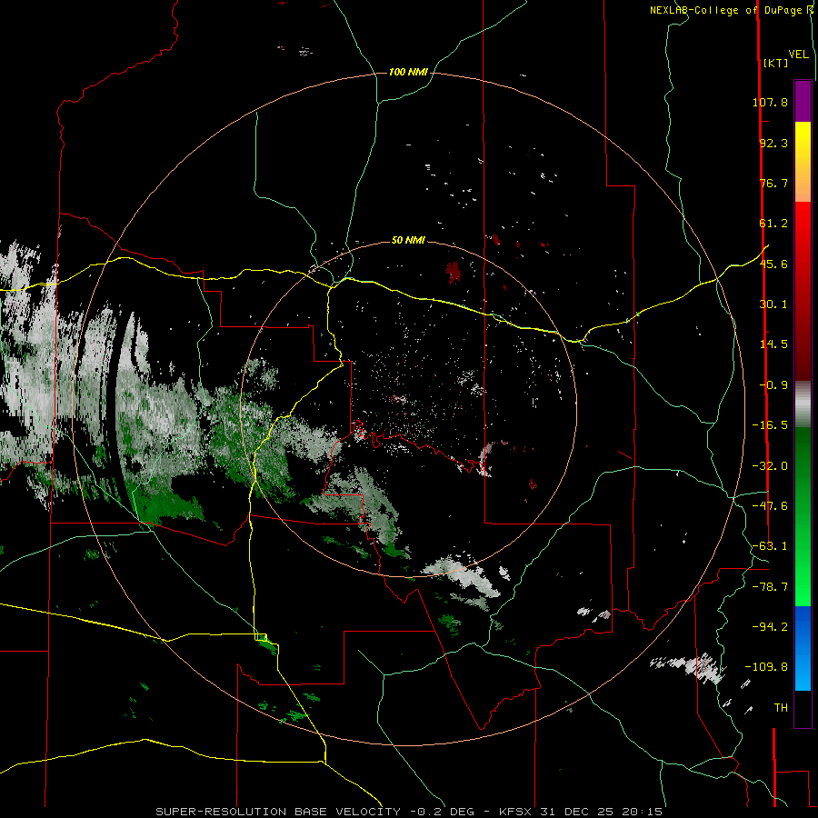Click the Super-Resolution Base Velocity caption
This screenshot has width=818, height=818.
point(409,812)
